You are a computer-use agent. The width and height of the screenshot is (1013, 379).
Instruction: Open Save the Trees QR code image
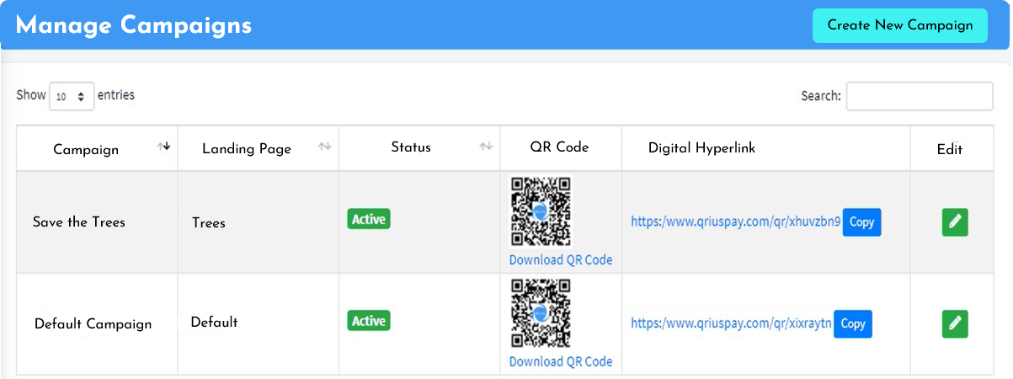pyautogui.click(x=540, y=211)
